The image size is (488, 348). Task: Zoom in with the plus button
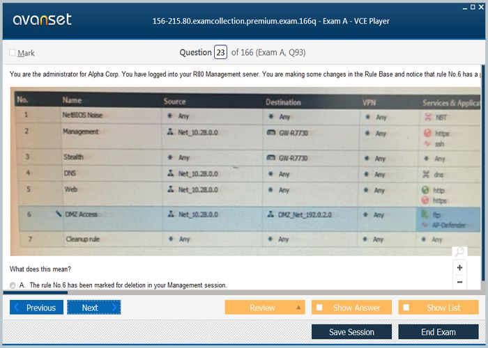coord(459,267)
